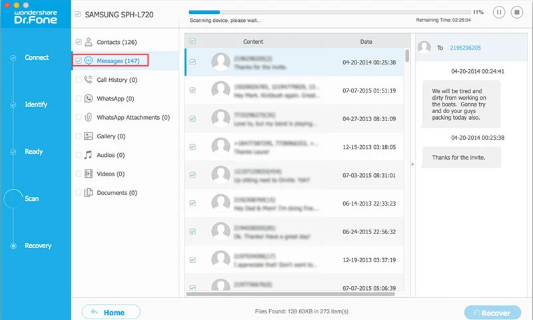The height and width of the screenshot is (320, 533).
Task: Click the Call History phone icon
Action: pyautogui.click(x=89, y=80)
